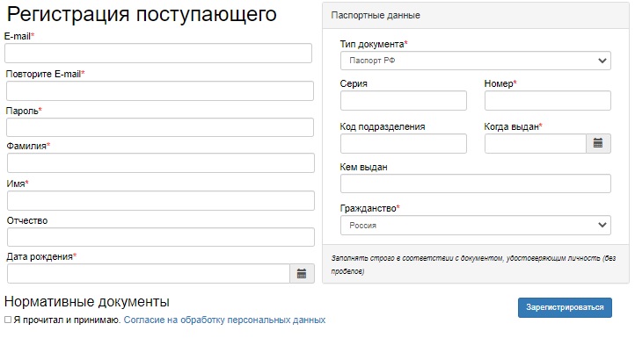Click the Заполнять строго в соответствии note

(x=473, y=264)
